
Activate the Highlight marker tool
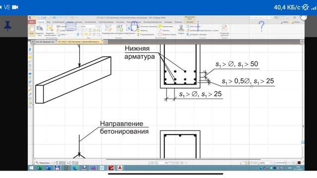[142, 31]
